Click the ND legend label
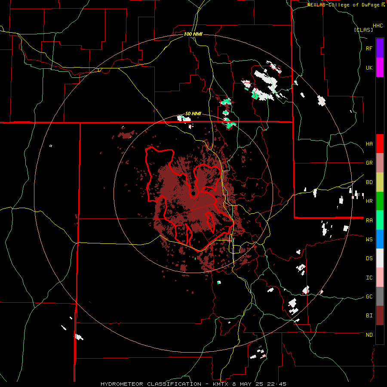This screenshot has height=387, width=387. (x=369, y=335)
